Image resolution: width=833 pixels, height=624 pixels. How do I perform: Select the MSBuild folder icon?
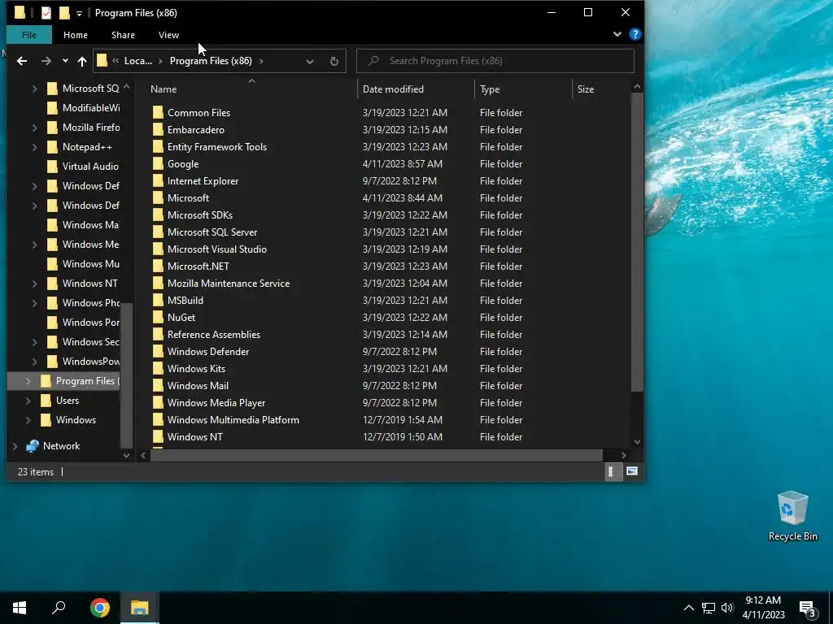click(x=158, y=301)
